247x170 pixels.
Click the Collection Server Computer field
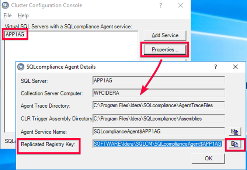click(159, 93)
